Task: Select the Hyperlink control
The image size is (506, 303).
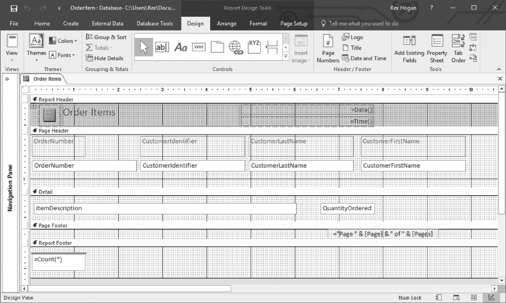Action: pyautogui.click(x=236, y=47)
